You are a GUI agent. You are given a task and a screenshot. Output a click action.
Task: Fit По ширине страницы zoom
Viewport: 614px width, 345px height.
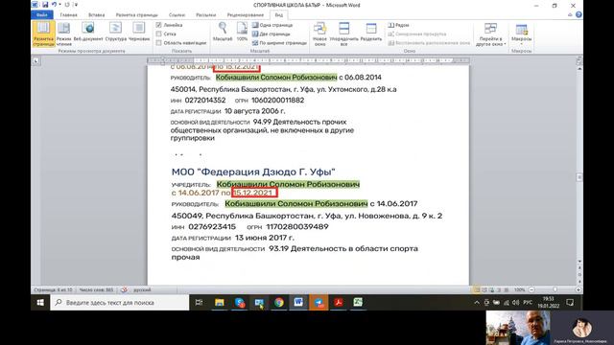[x=279, y=43]
